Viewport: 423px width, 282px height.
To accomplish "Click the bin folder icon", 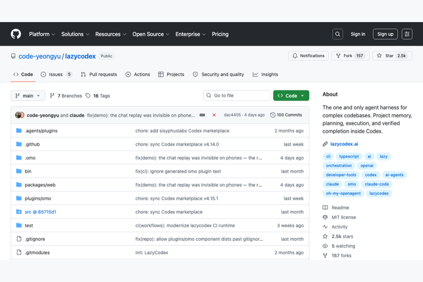I will (19, 171).
